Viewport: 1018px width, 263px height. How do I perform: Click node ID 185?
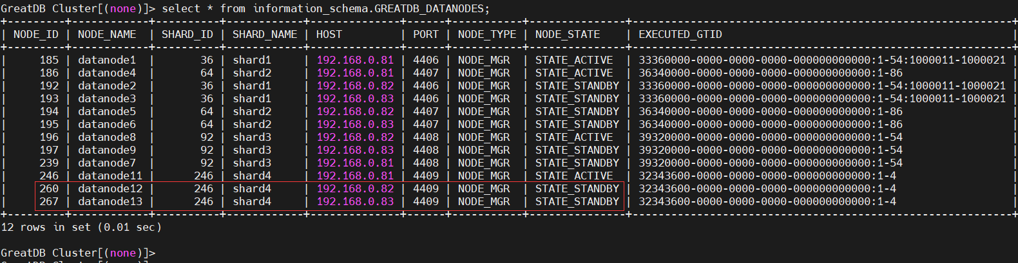pos(49,60)
